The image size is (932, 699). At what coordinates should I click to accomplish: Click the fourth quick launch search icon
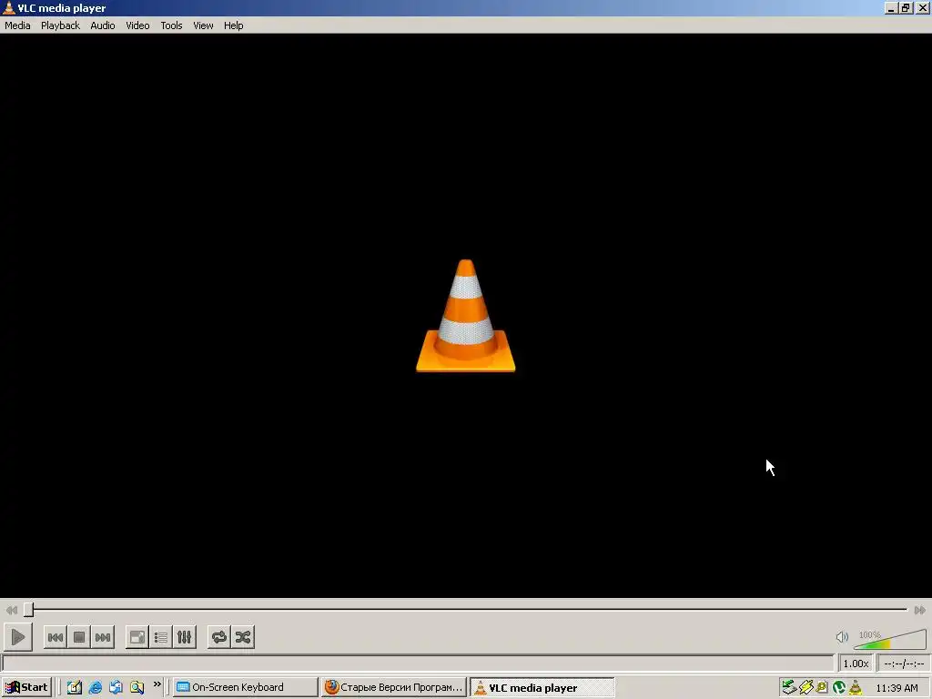pyautogui.click(x=137, y=688)
